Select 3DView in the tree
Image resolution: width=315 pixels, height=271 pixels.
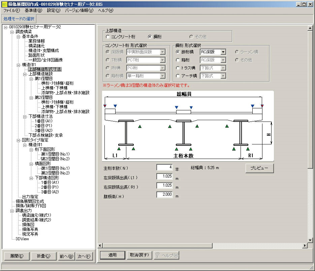pos(22,239)
